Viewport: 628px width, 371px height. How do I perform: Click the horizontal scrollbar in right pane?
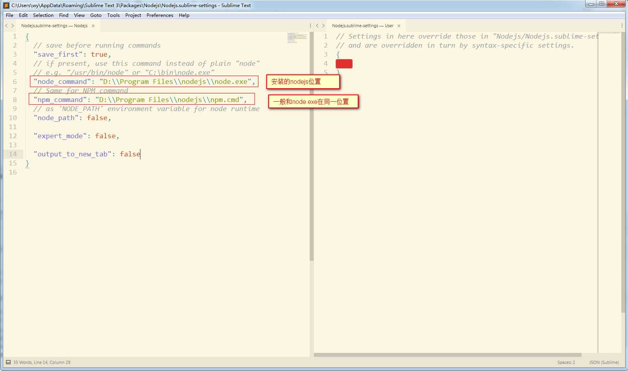448,355
